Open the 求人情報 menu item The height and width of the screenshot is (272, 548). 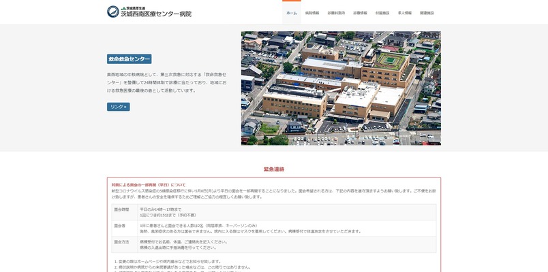[x=405, y=13]
